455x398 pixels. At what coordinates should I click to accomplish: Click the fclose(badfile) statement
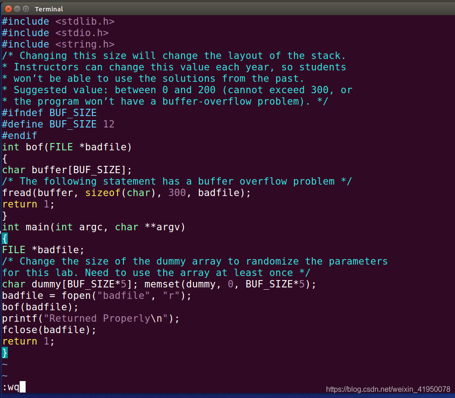point(49,329)
